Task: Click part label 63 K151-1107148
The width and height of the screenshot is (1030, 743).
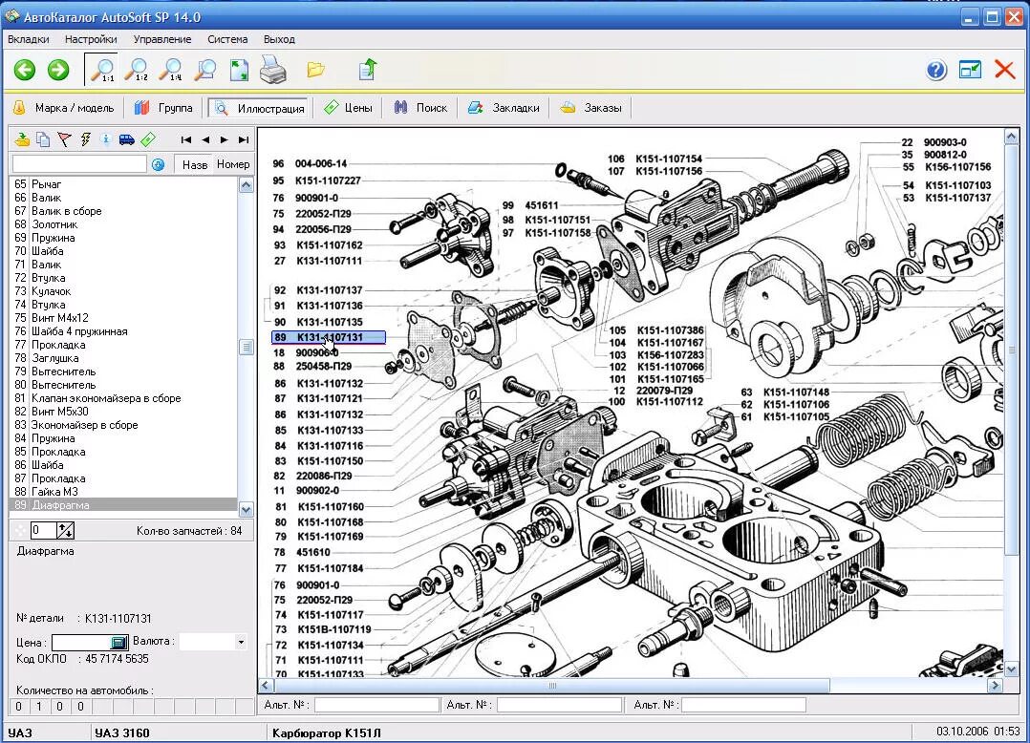Action: click(785, 392)
